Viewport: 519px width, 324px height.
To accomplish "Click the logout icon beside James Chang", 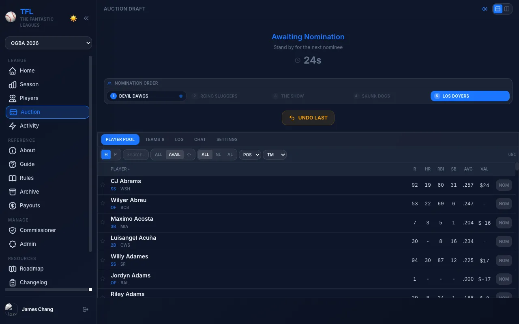I will click(86, 309).
